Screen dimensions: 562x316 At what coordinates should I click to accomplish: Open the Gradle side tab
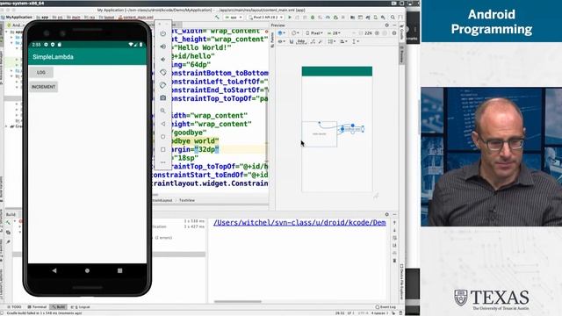pyautogui.click(x=402, y=32)
